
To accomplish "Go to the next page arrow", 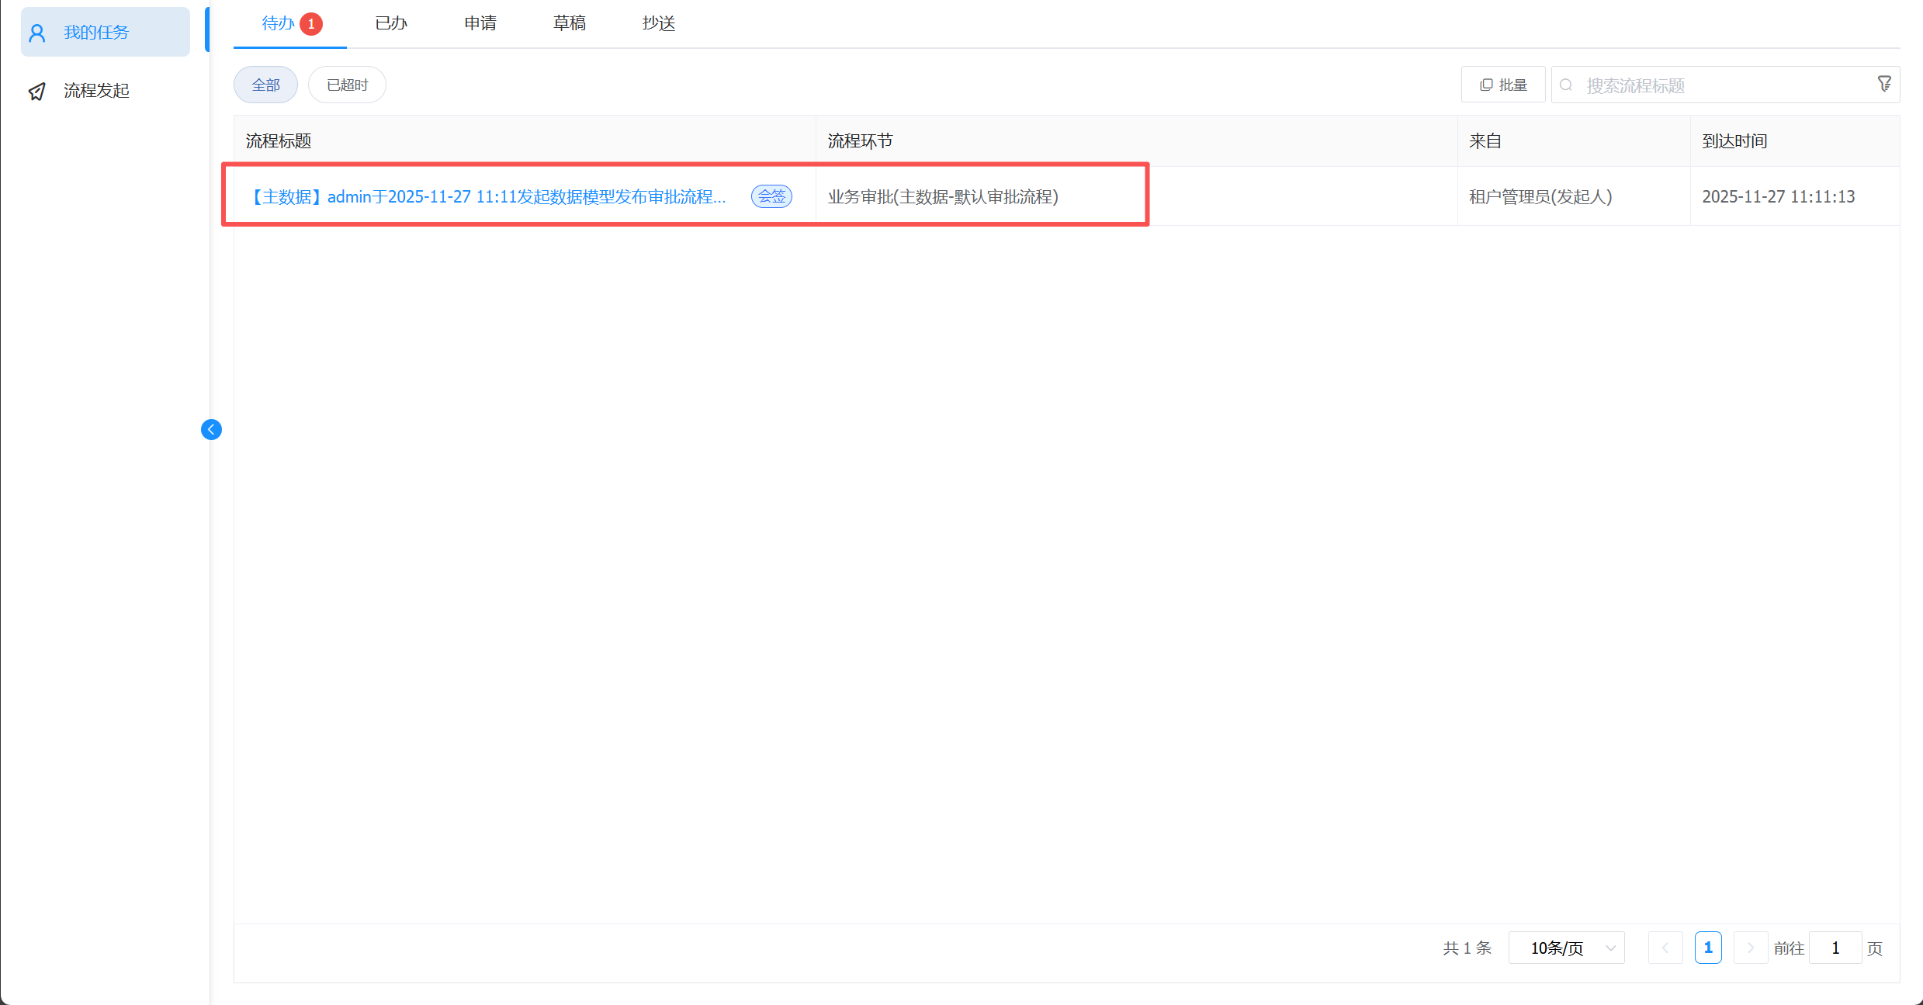I will pyautogui.click(x=1751, y=948).
